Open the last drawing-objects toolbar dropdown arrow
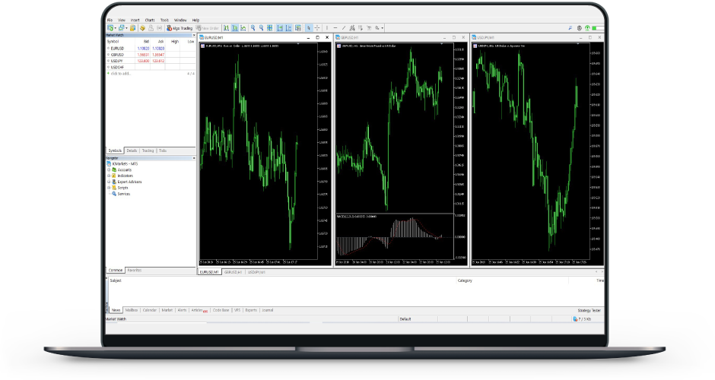 pyautogui.click(x=382, y=28)
